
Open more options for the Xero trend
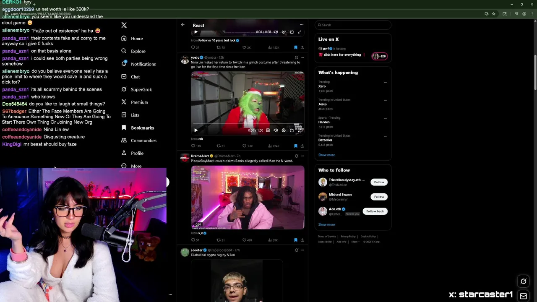click(385, 82)
